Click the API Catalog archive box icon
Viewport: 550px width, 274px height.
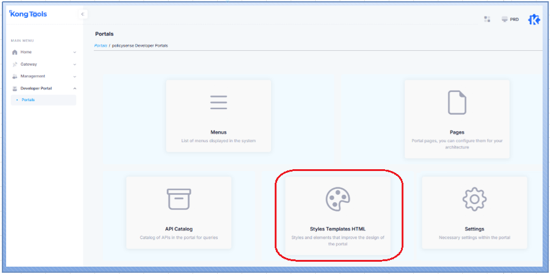[179, 199]
